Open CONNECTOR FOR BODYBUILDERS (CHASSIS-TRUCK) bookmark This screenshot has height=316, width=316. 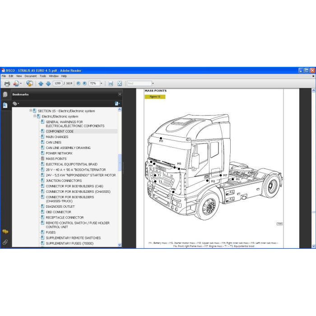point(70,199)
